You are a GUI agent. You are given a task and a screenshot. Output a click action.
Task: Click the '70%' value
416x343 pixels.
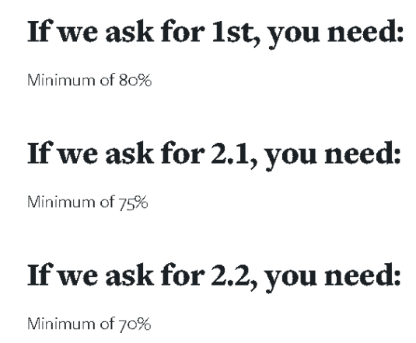click(x=135, y=324)
